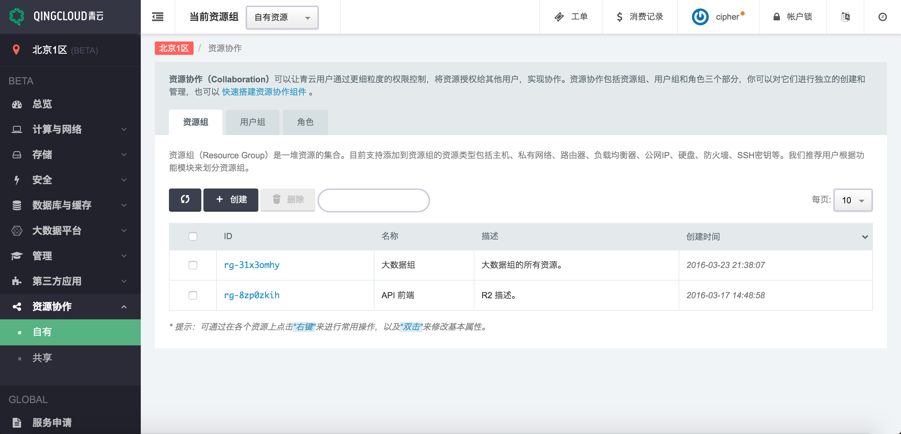Open the 快速搭建资源协作组件 link
Image resolution: width=901 pixels, height=434 pixels.
264,92
